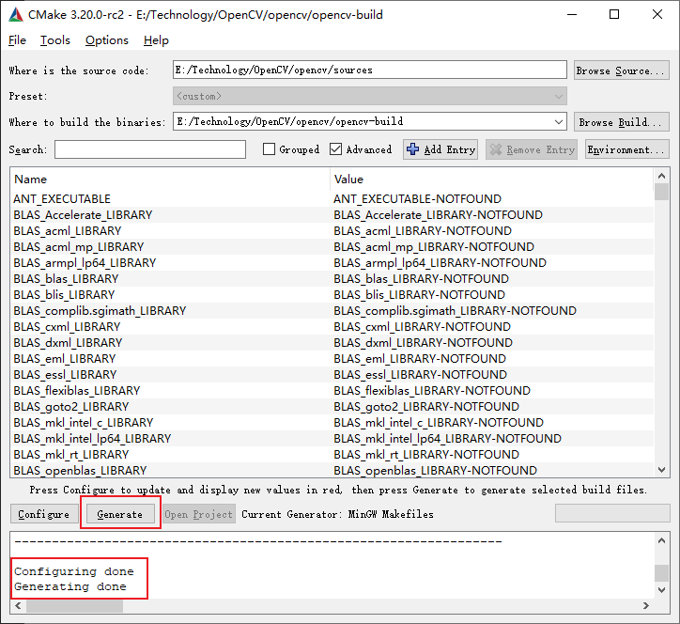Screen dimensions: 680x624
Task: Select the BLAS_acml_LIBRARY entry name
Action: 68,231
